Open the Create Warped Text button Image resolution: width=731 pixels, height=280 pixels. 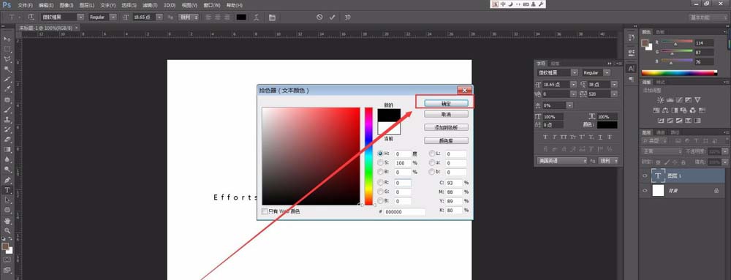tap(256, 18)
